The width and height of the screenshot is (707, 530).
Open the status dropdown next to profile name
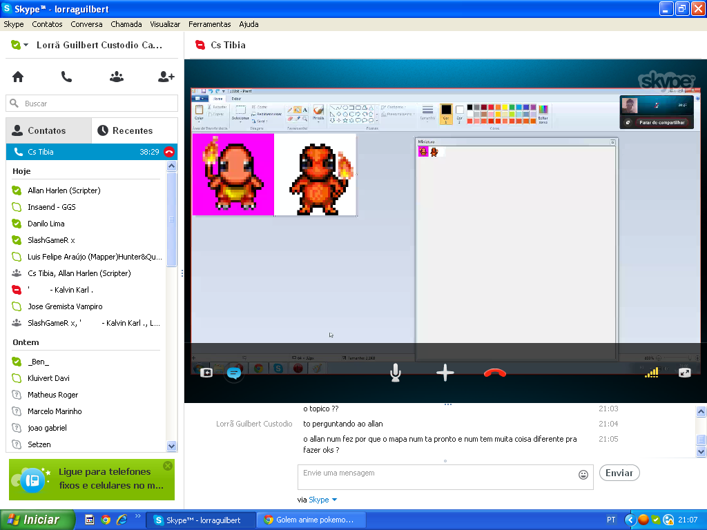point(26,45)
